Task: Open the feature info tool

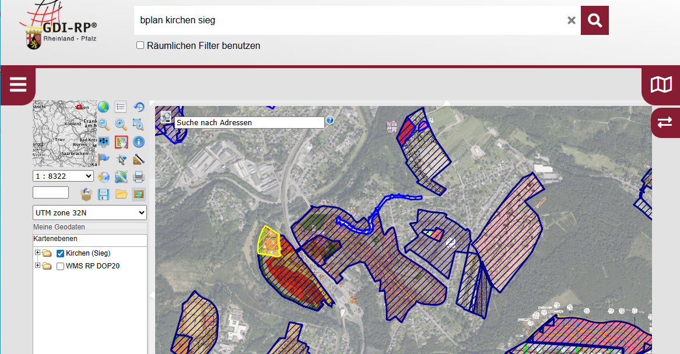Action: pos(138,141)
